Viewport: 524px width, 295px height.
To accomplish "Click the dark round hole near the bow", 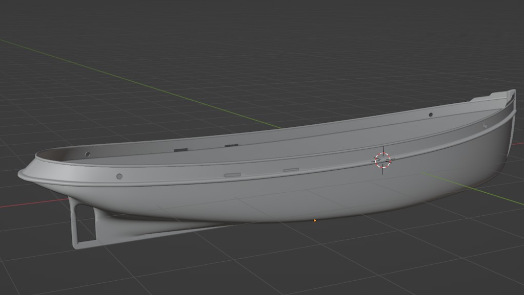I will click(x=431, y=115).
